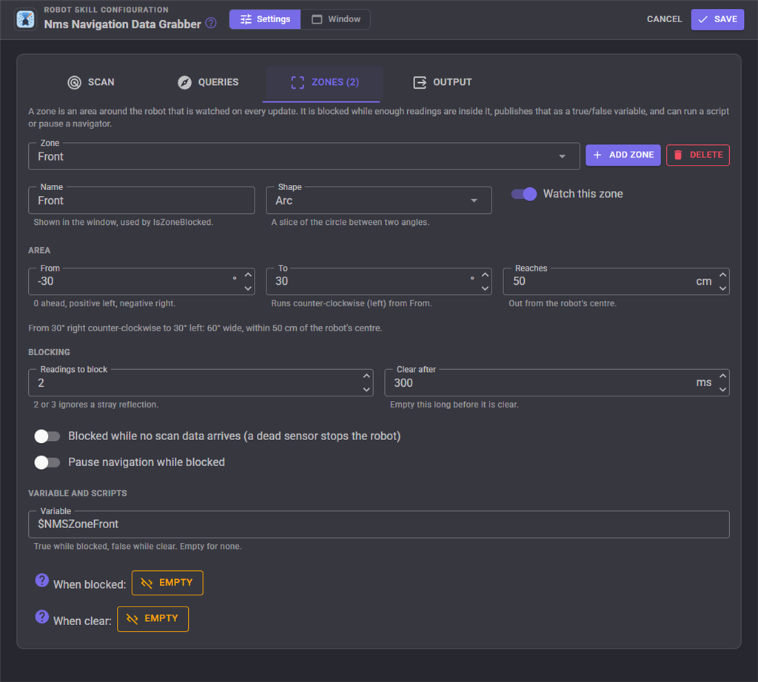Open the Zone selection dropdown
The width and height of the screenshot is (758, 682).
coord(304,157)
